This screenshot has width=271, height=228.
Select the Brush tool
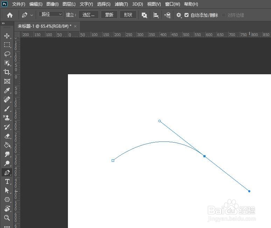(x=7, y=109)
